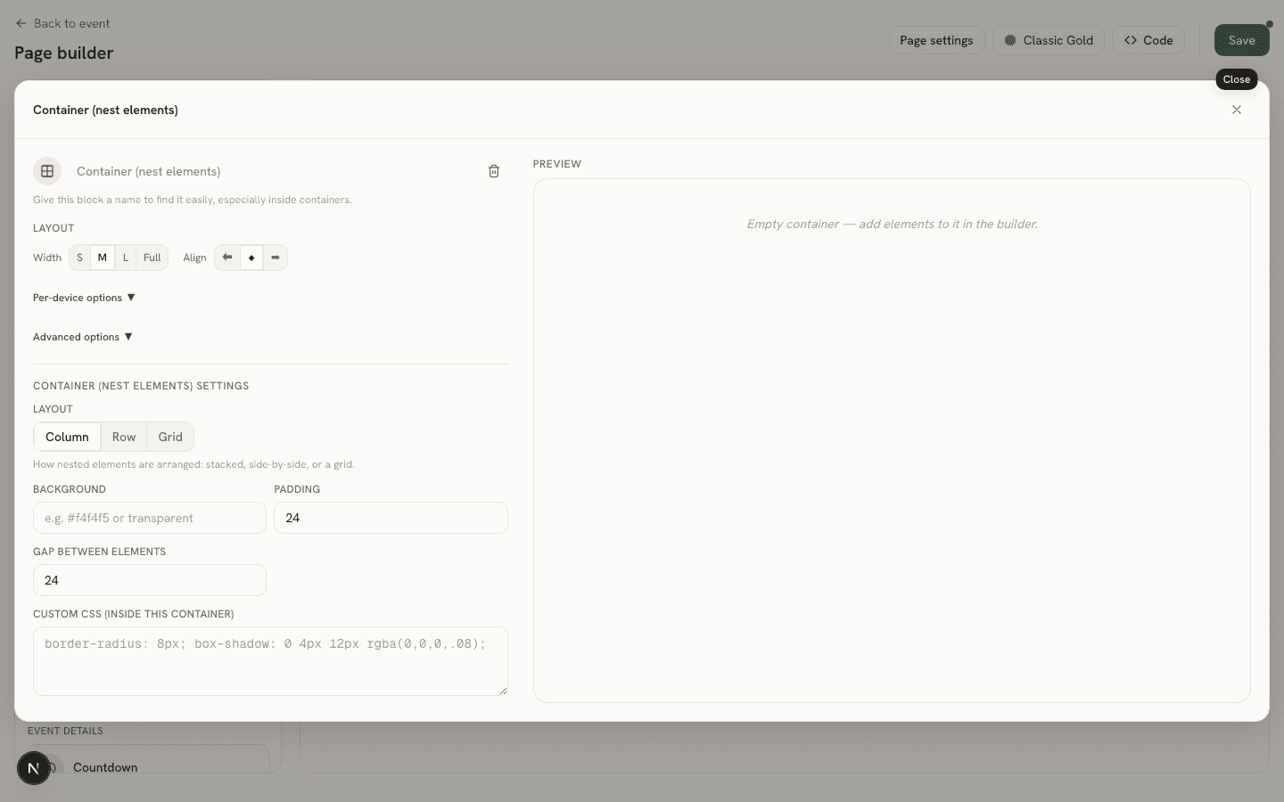This screenshot has height=802, width=1284.
Task: Select Grid layout
Action: click(x=170, y=437)
